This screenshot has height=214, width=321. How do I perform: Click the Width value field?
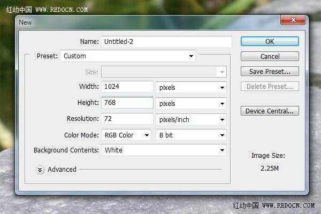pos(128,87)
